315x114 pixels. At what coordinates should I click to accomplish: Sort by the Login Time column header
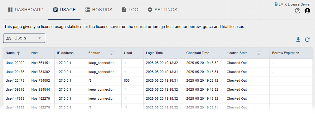(x=154, y=53)
